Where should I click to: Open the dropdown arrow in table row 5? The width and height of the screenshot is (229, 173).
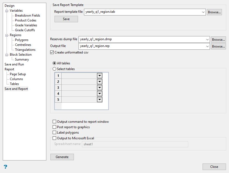pos(100,100)
